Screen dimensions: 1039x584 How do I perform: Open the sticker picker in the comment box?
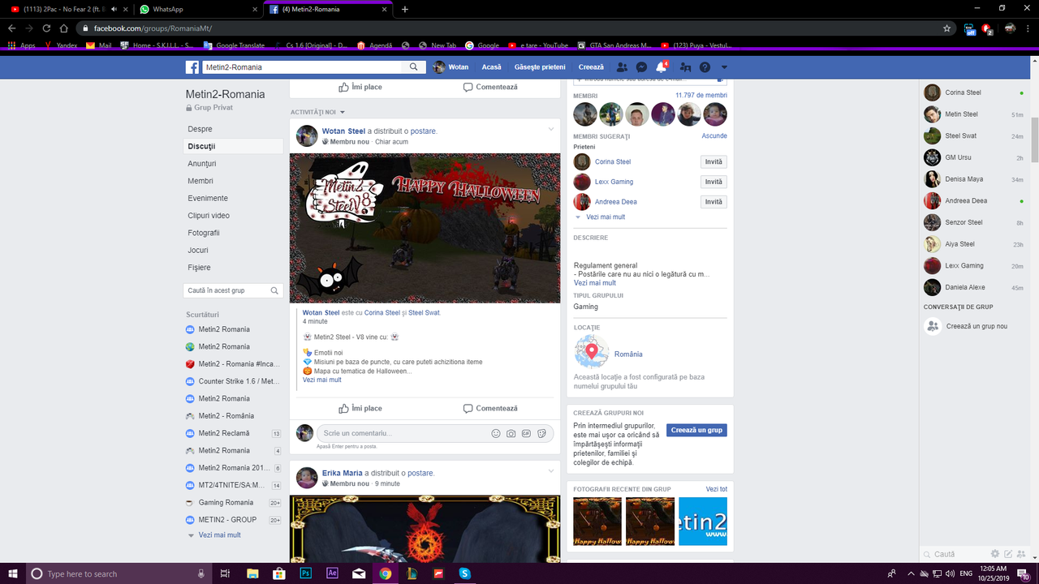pos(541,433)
